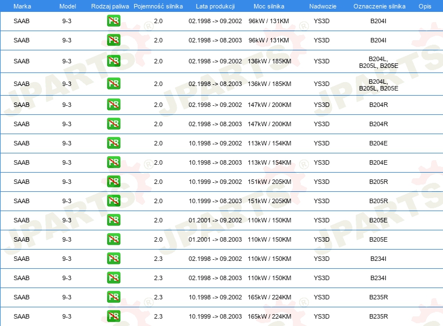This screenshot has height=326, width=443.
Task: Click model 9-3 in the B205E row ending 09.2002
Action: pyautogui.click(x=67, y=220)
